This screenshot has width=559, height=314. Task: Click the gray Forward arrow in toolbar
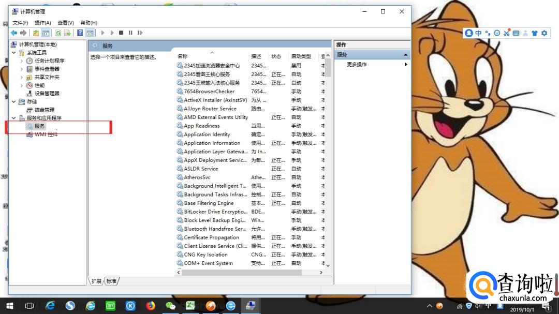[23, 33]
